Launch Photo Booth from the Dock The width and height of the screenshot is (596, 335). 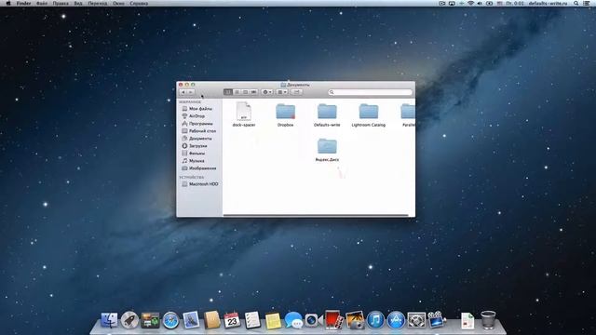tap(334, 319)
